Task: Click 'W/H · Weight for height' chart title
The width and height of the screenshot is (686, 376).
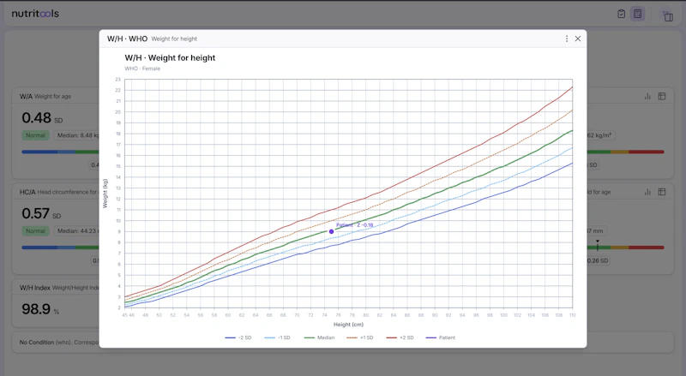Action: (x=170, y=57)
